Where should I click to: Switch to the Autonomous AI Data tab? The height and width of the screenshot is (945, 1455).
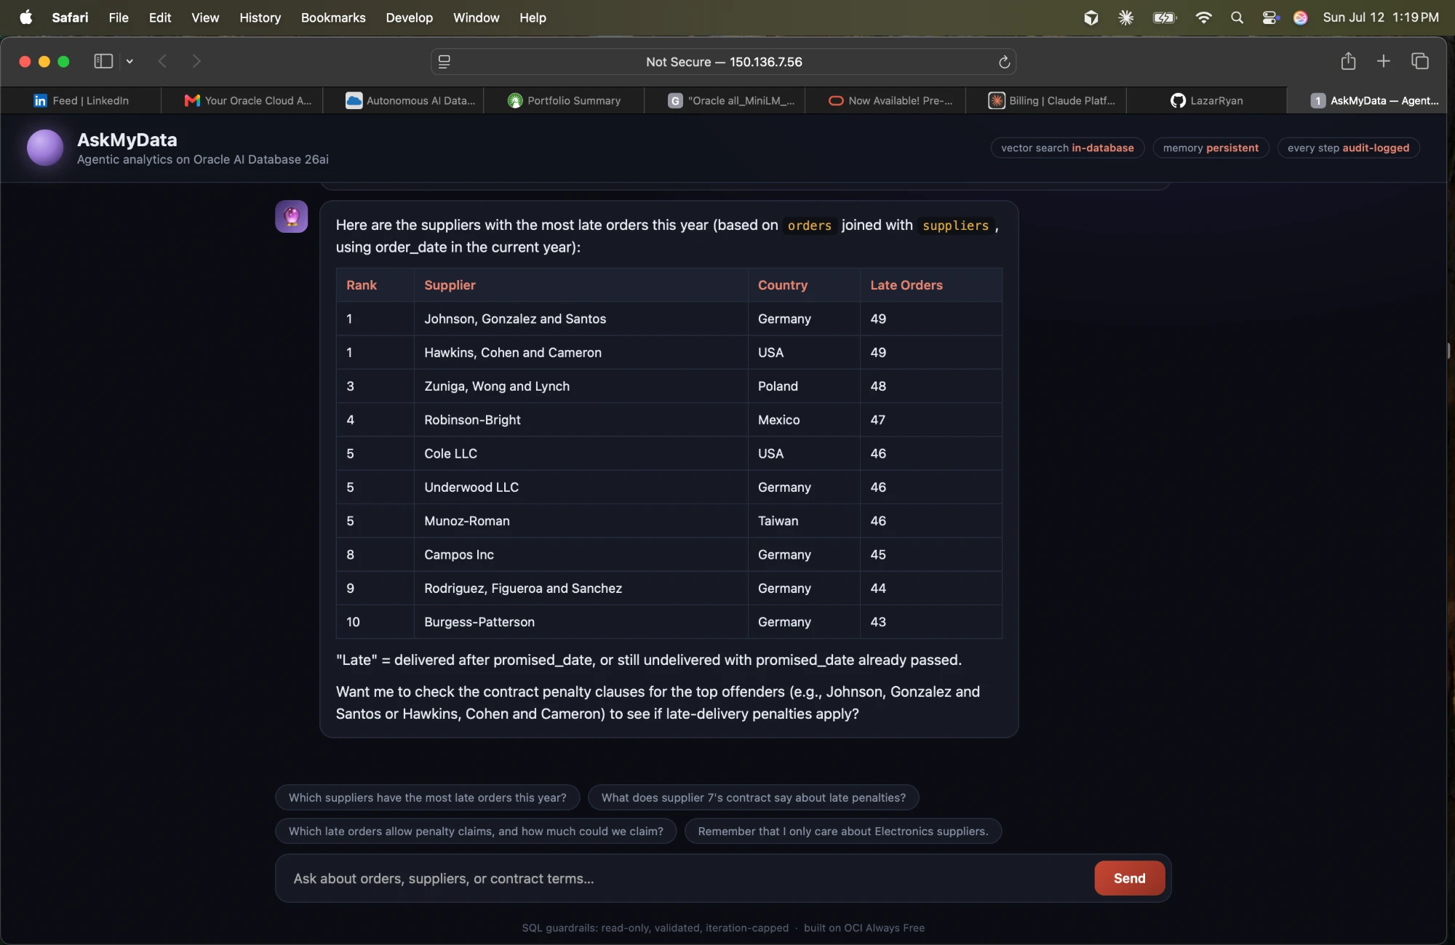410,100
